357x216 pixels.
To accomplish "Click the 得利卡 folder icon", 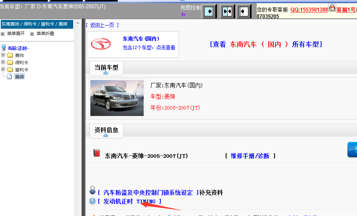I will coord(10,62).
